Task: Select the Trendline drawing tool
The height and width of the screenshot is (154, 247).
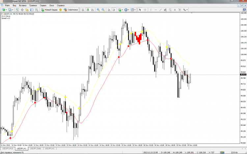Action: [160, 10]
